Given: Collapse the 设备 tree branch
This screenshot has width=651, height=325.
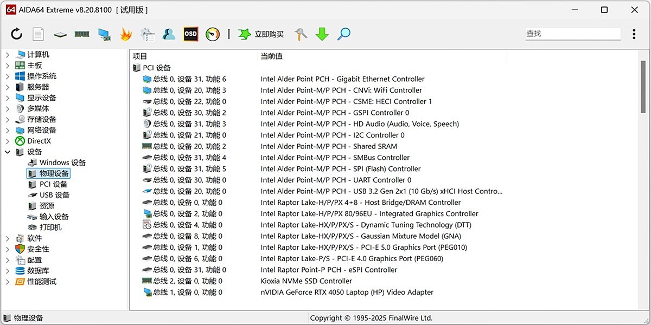Looking at the screenshot, I should pos(7,152).
